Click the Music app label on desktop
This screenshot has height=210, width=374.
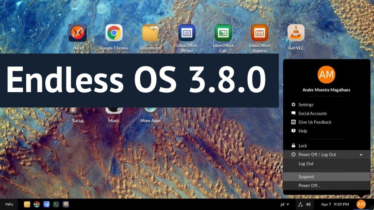[114, 121]
